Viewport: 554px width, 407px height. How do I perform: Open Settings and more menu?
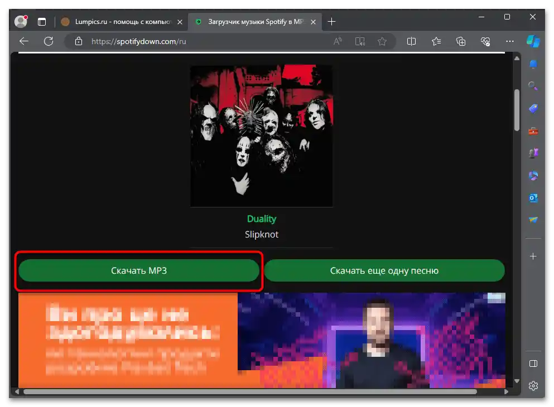pos(510,41)
